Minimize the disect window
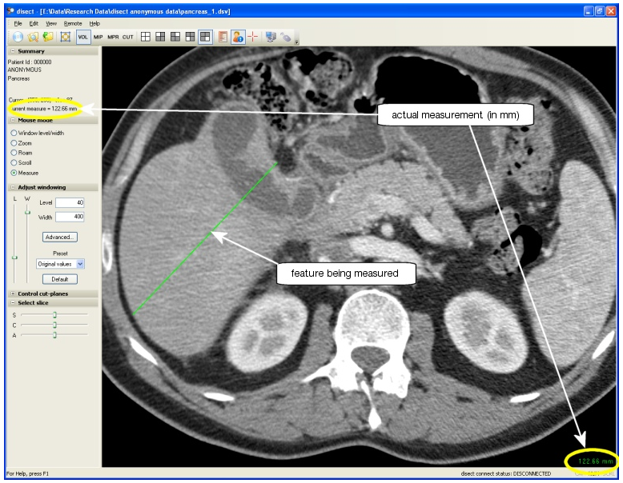 coord(589,11)
